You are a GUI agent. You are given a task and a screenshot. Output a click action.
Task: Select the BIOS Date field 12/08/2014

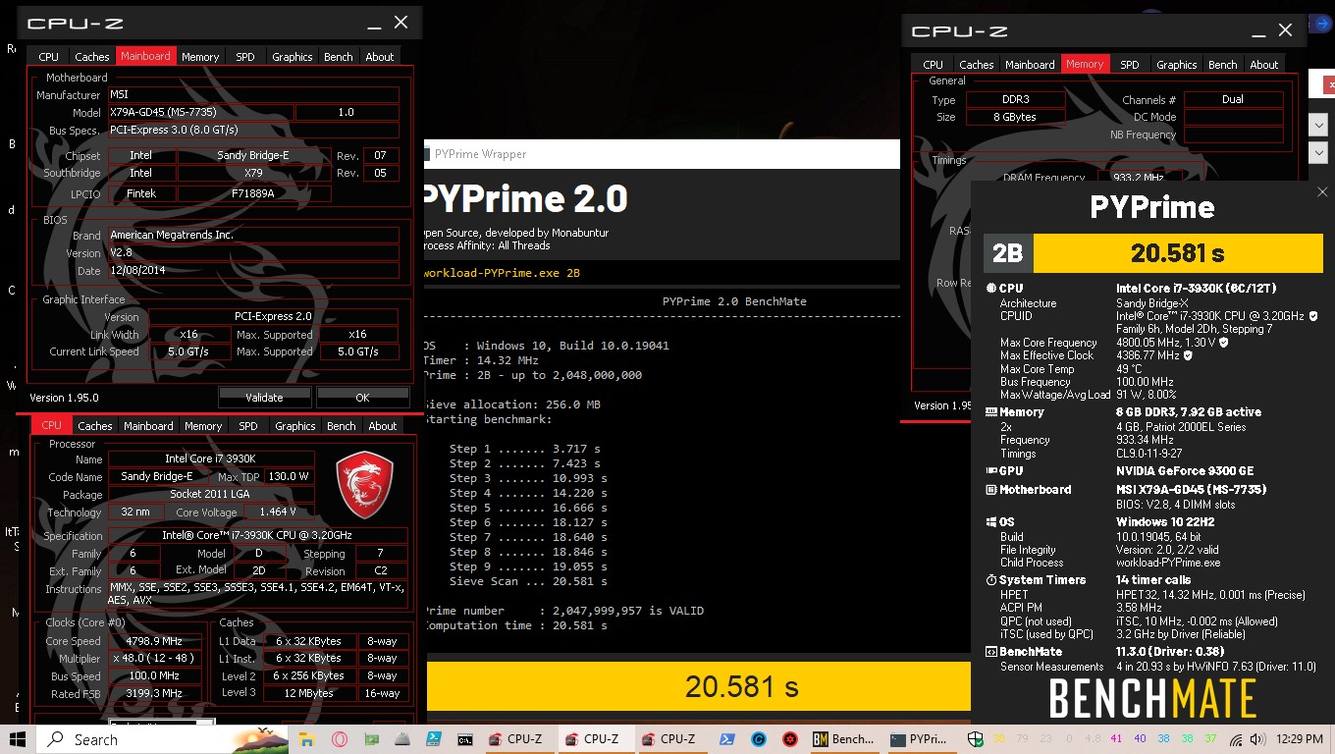pos(253,271)
